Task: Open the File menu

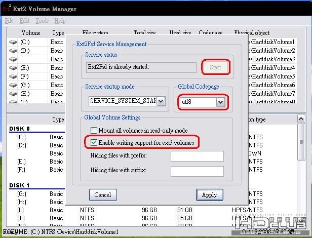Action: 9,21
